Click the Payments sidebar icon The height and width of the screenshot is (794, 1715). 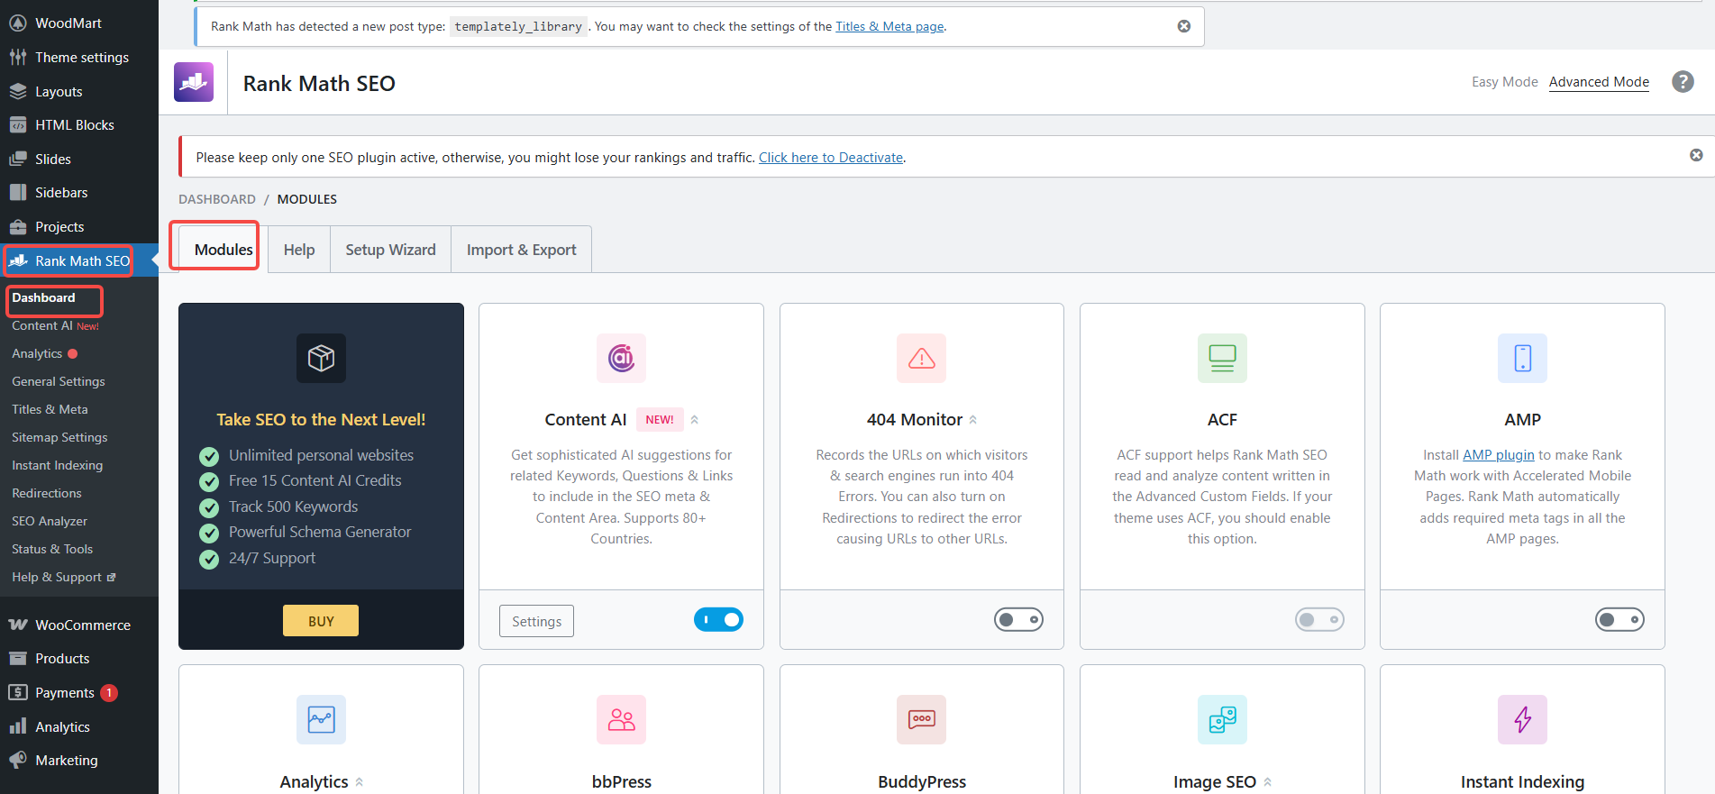17,692
